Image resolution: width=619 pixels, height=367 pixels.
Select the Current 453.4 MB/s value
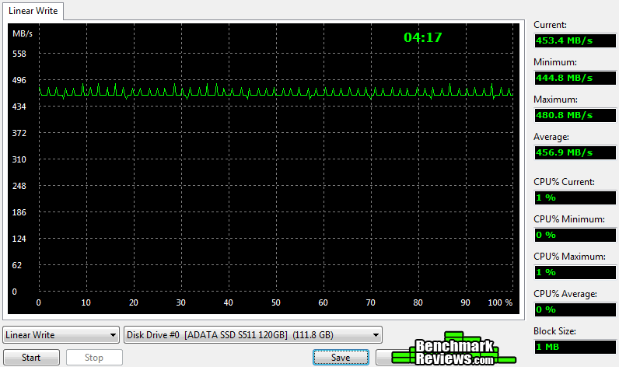tap(575, 40)
